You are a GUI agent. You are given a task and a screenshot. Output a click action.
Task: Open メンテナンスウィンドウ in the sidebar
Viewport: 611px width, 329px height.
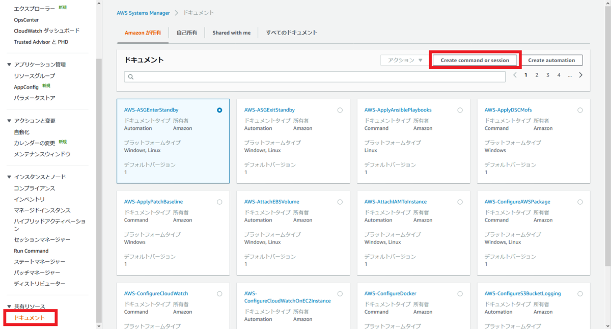coord(42,154)
